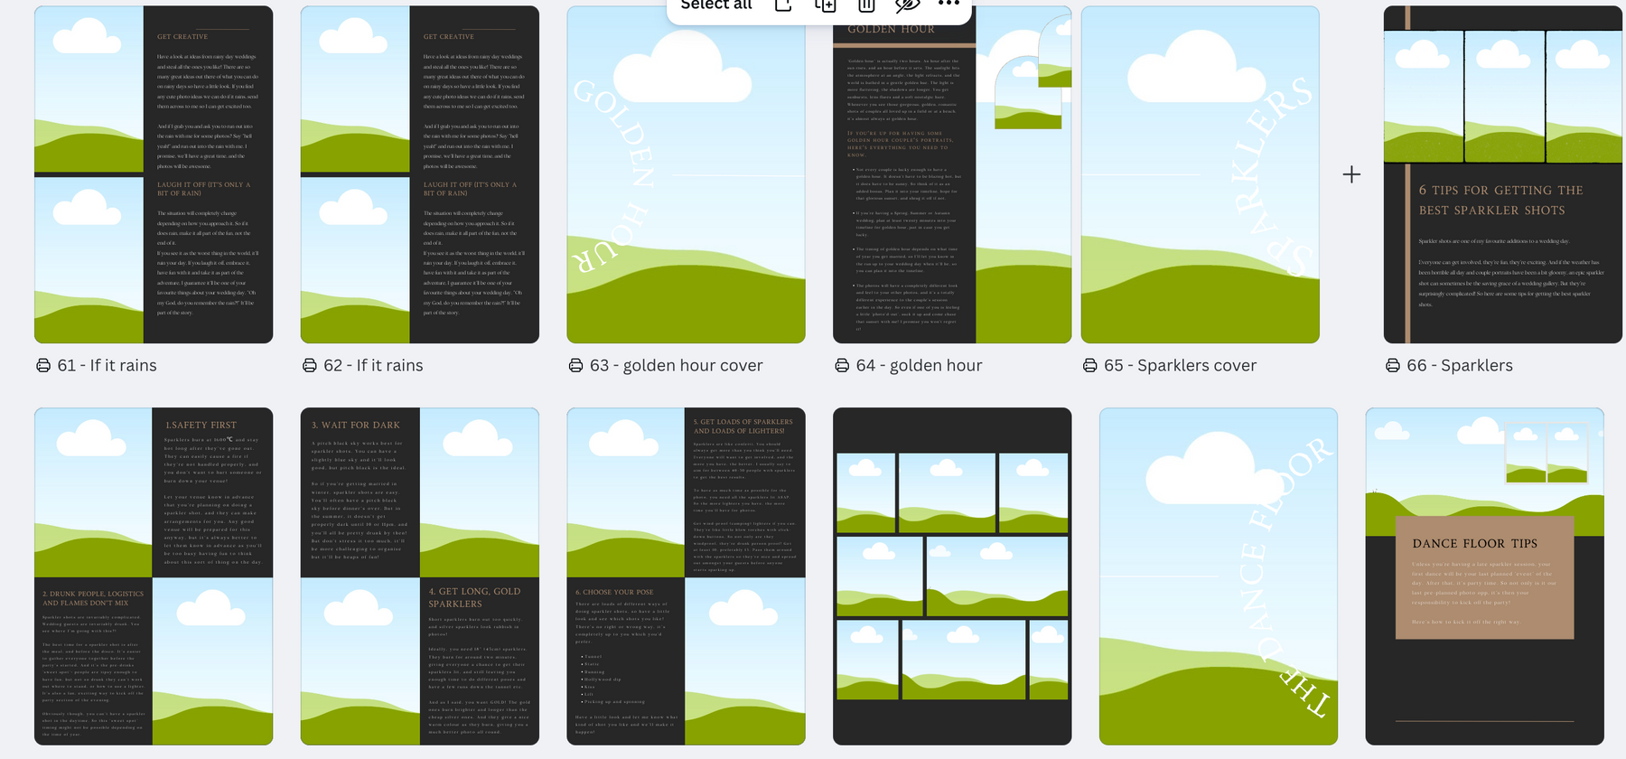Click print icon beside Sparklers cover title

[1090, 366]
